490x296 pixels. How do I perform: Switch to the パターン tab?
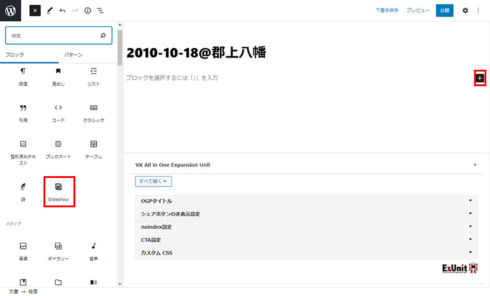pos(73,55)
